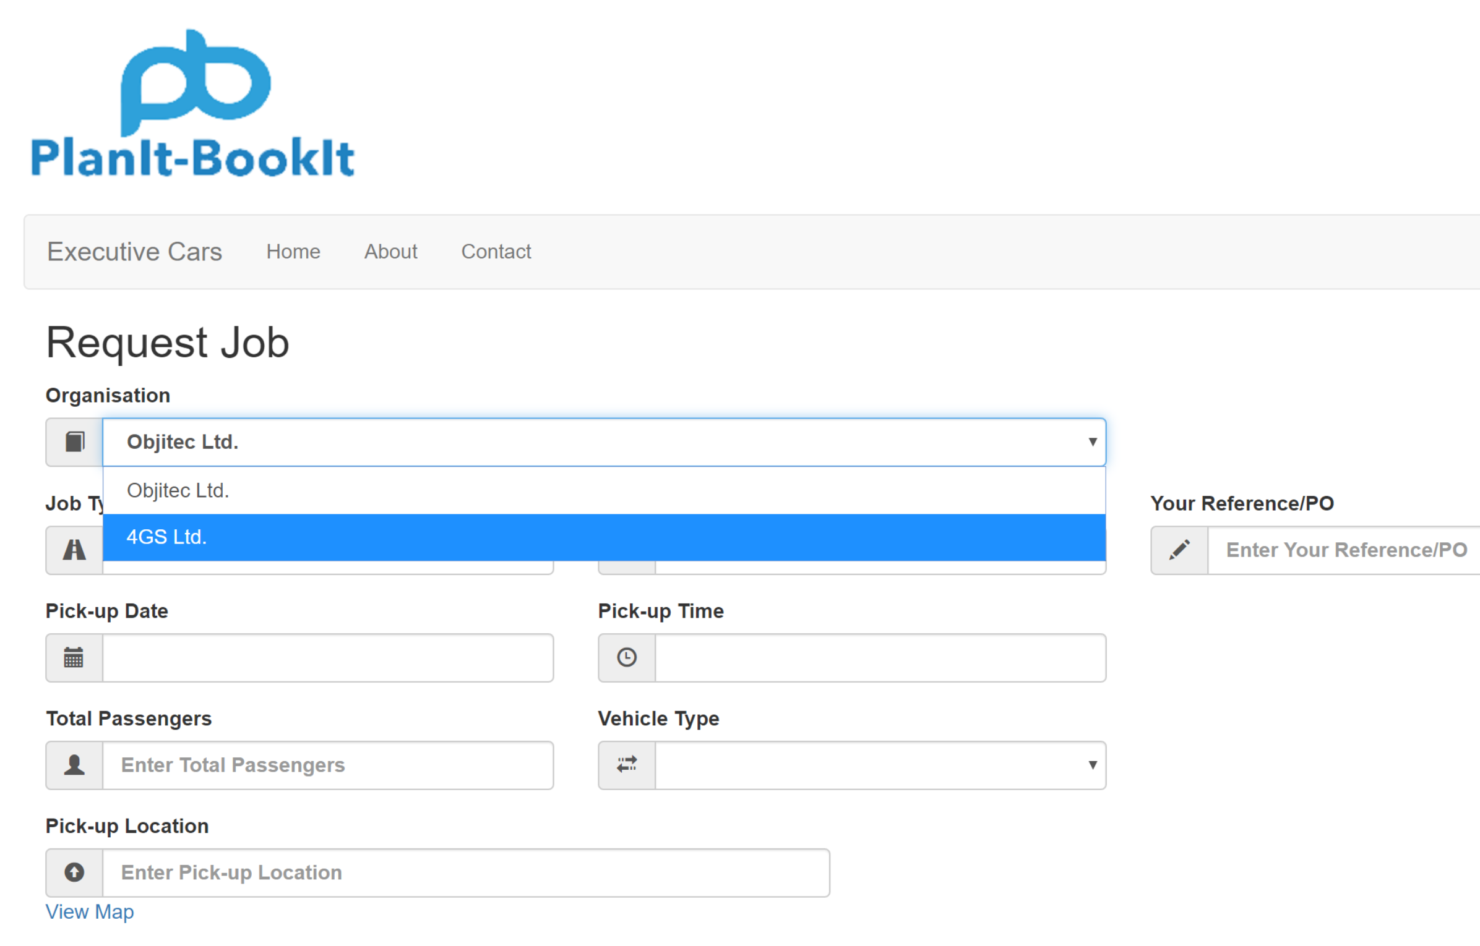Focus the Your Reference/PO input field
Viewport: 1480px width, 946px height.
pos(1344,550)
